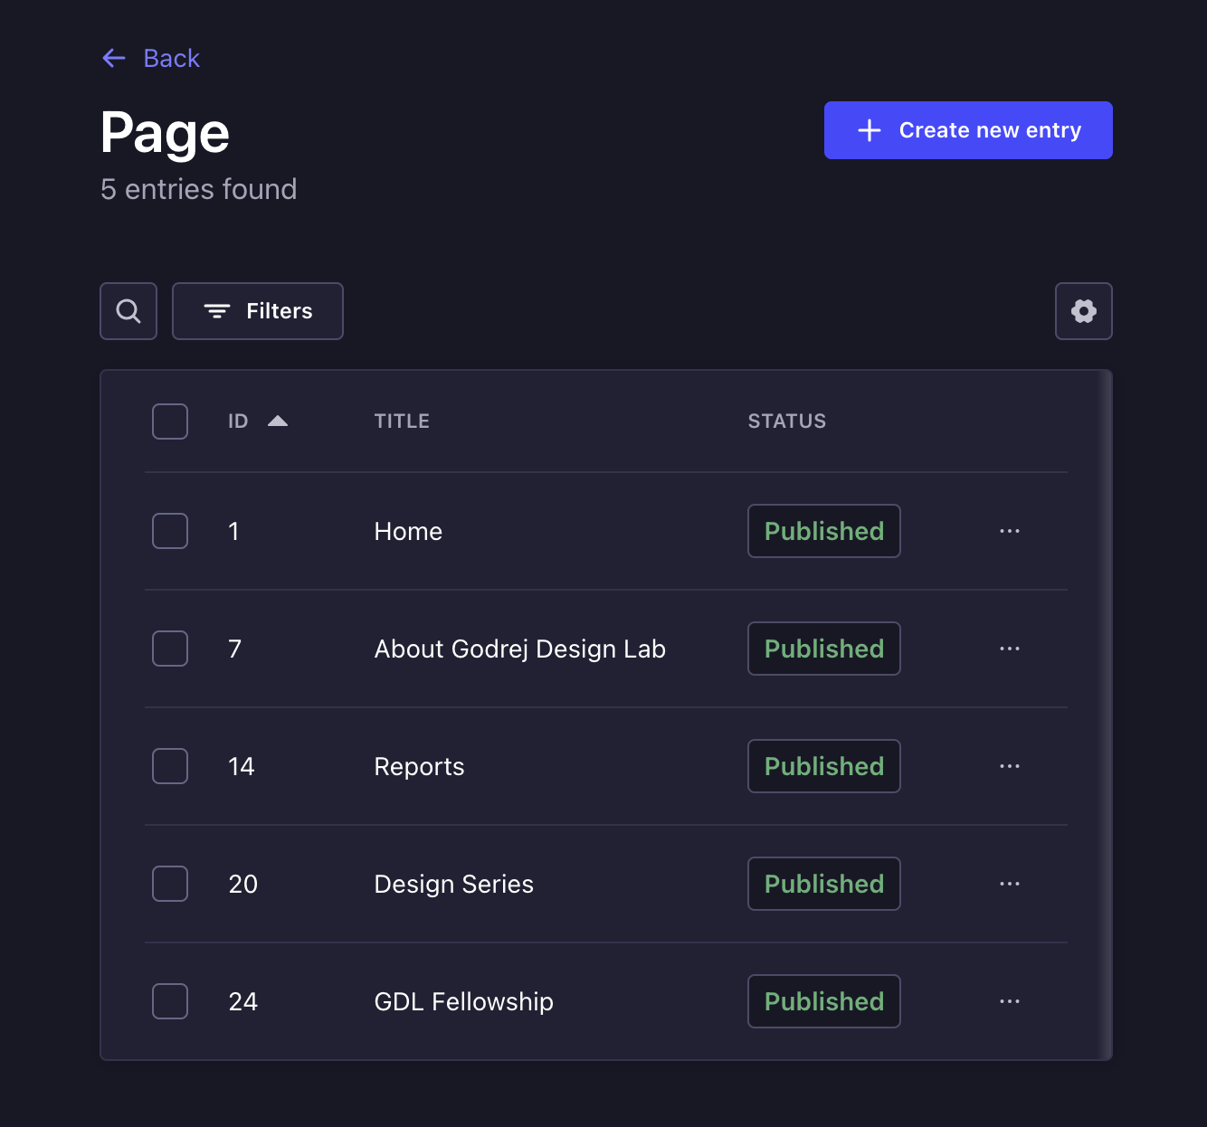The height and width of the screenshot is (1127, 1207).
Task: Check the checkbox for the Home entry
Action: click(x=169, y=531)
